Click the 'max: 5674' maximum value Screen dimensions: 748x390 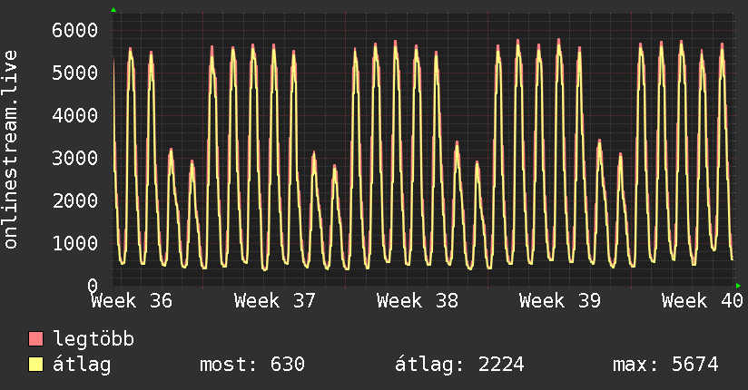[665, 365]
